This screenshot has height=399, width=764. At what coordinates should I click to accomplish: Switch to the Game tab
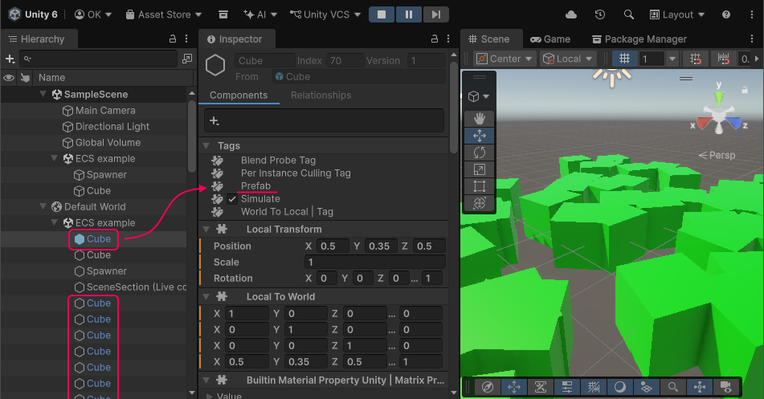[x=550, y=39]
